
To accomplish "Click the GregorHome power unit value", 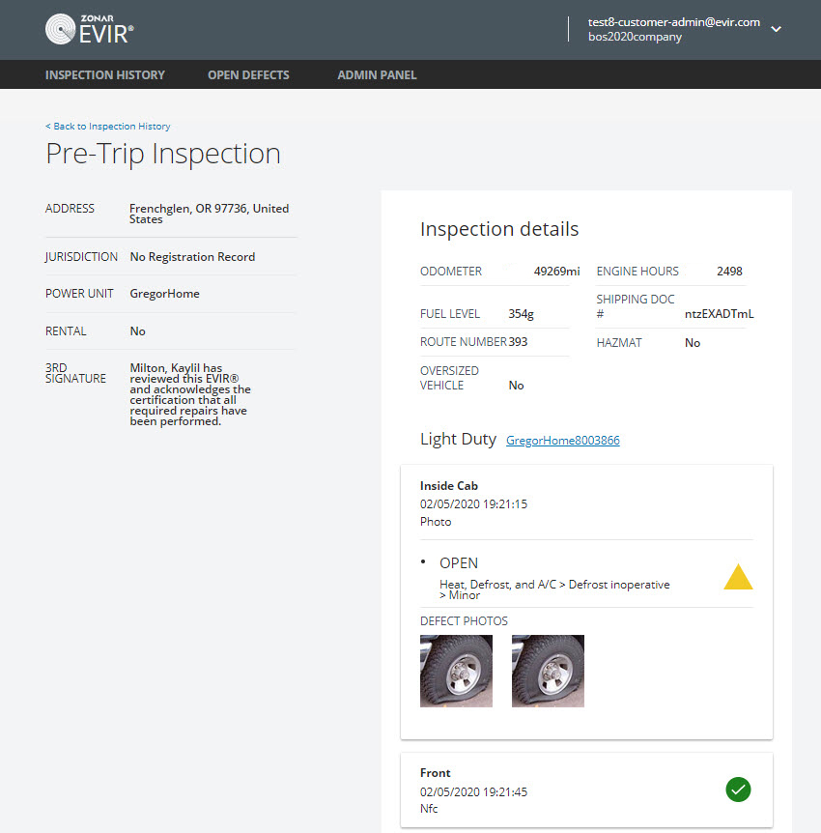I will point(164,294).
